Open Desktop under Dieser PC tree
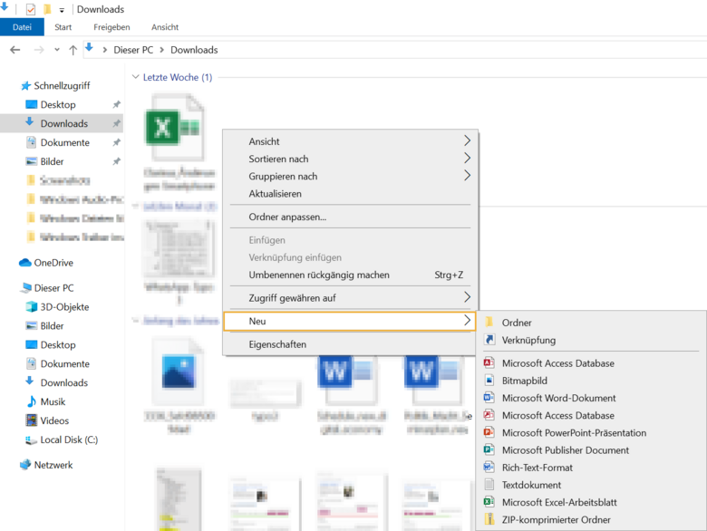707x531 pixels. [58, 345]
